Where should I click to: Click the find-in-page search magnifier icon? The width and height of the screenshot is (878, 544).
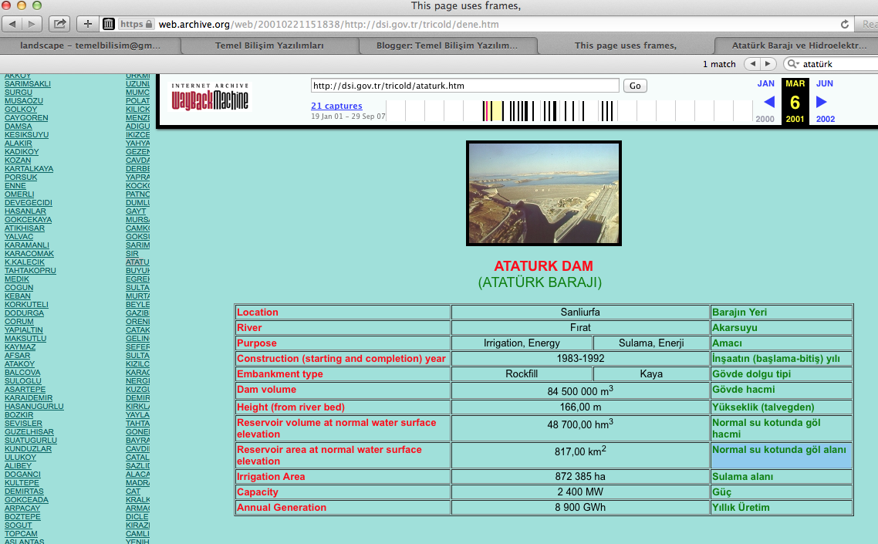click(x=793, y=64)
